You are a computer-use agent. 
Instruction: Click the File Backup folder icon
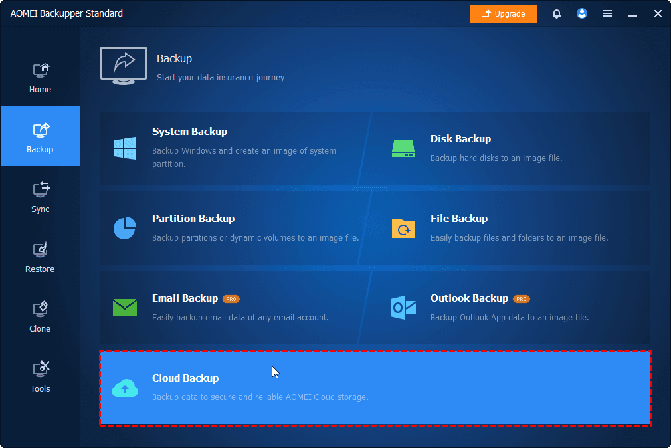pos(403,228)
